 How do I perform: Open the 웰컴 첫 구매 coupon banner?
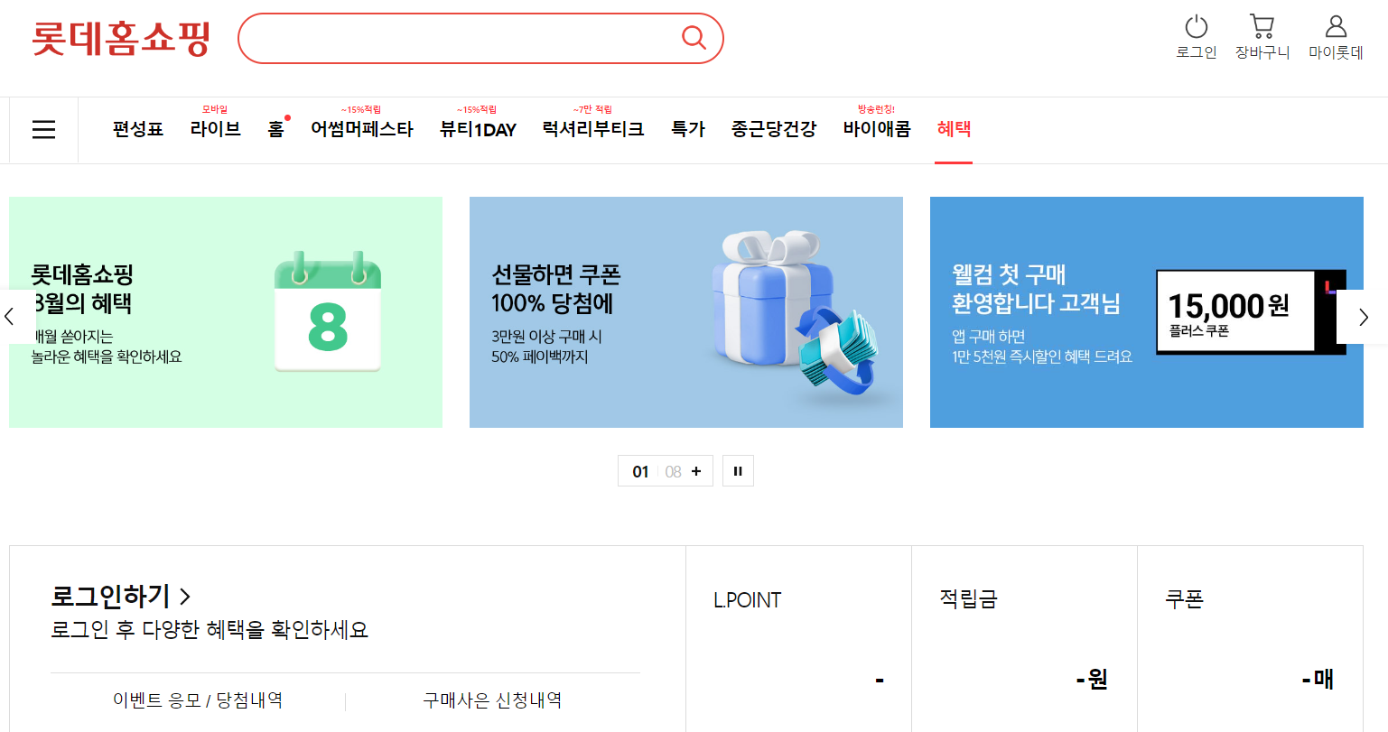point(1147,312)
